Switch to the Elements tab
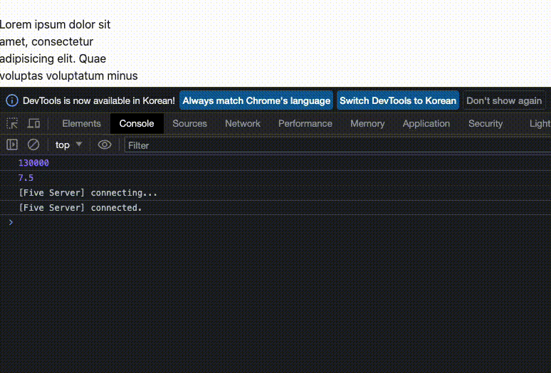Viewport: 551px width, 373px height. coord(82,124)
